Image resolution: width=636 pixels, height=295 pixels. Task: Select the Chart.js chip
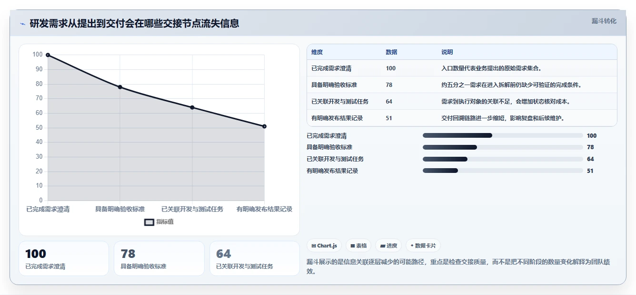pyautogui.click(x=324, y=246)
